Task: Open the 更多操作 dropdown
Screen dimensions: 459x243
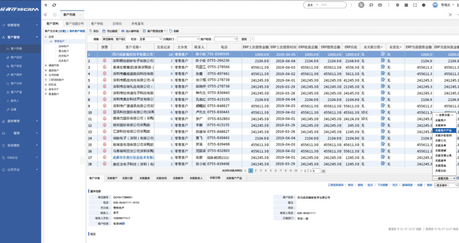Action: click(446, 185)
